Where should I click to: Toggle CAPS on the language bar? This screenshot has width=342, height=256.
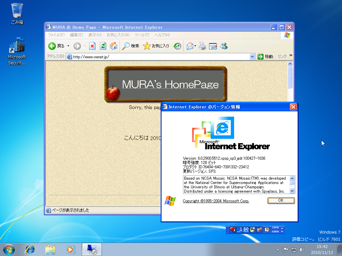[275, 228]
